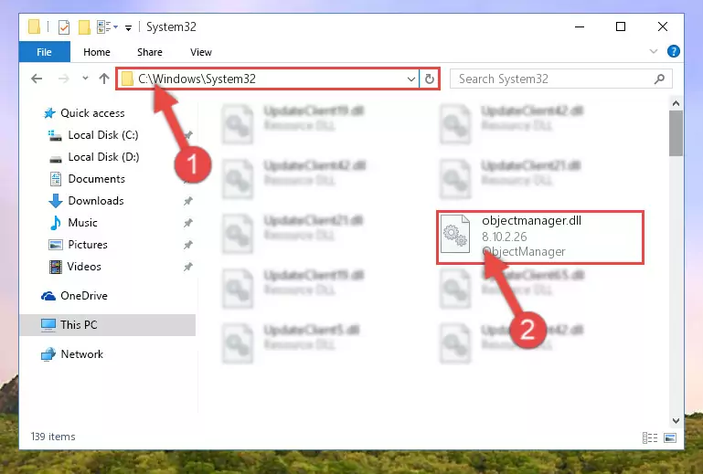The image size is (703, 474).
Task: Open Downloads in the sidebar
Action: 96,201
